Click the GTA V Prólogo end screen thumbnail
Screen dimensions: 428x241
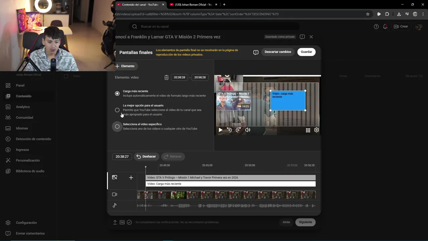coord(234,100)
